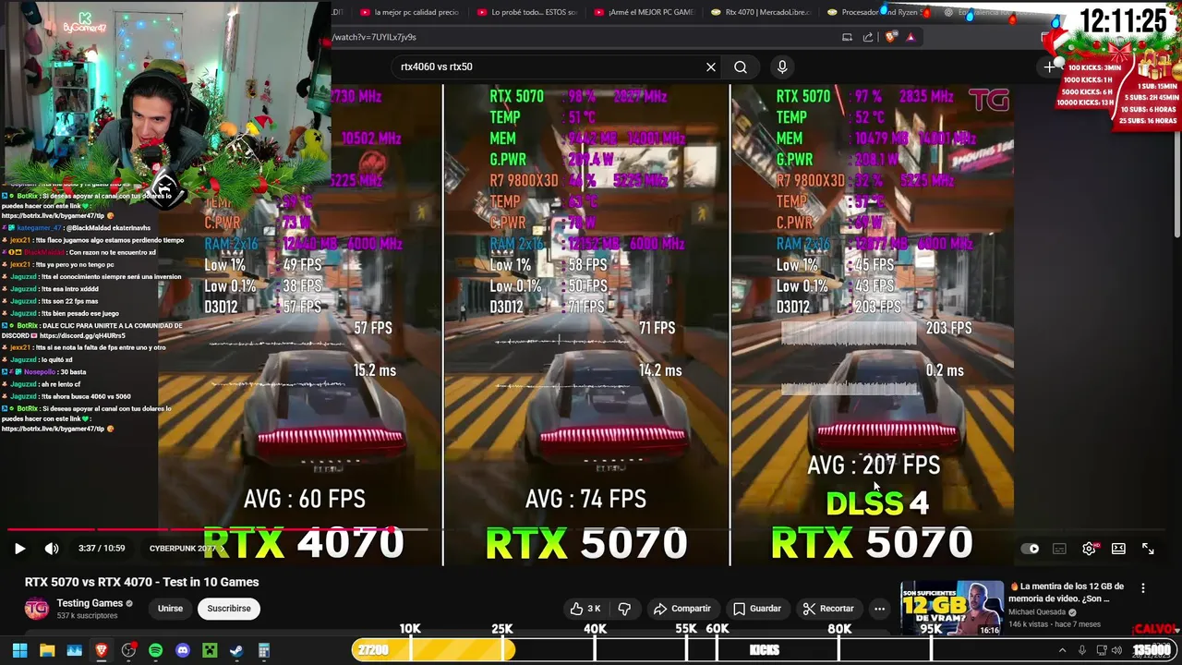Open Spotify from the taskbar

tap(155, 650)
